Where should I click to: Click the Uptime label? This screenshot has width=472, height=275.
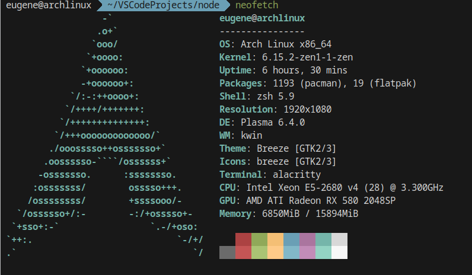235,71
